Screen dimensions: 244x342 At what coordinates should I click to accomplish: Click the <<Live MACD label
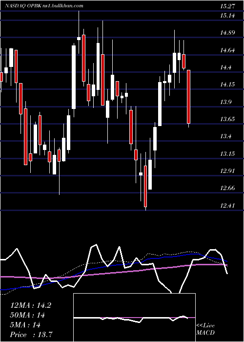point(205,329)
